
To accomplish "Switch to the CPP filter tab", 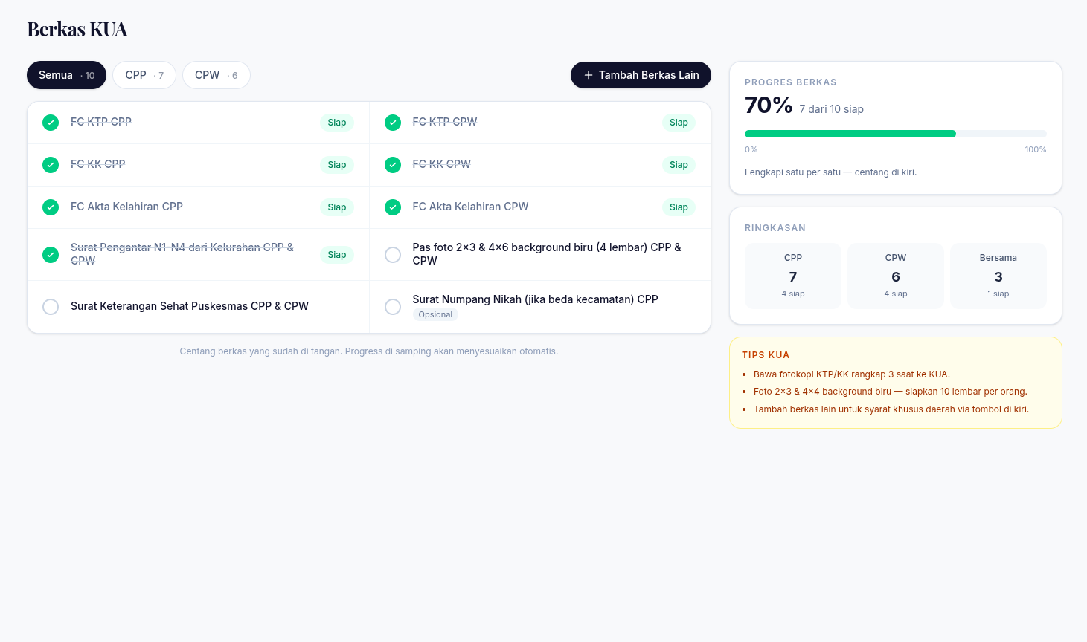I will [144, 75].
